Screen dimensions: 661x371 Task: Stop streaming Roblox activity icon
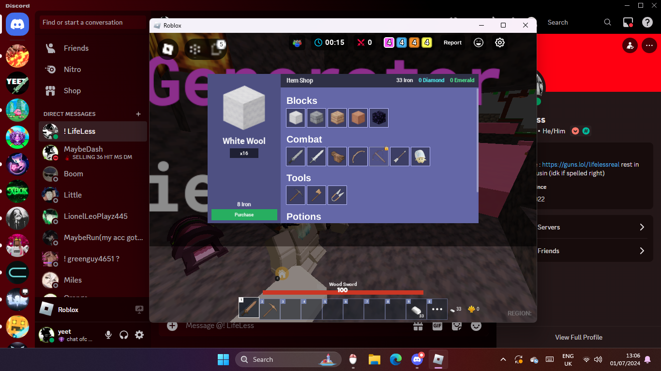tap(139, 310)
